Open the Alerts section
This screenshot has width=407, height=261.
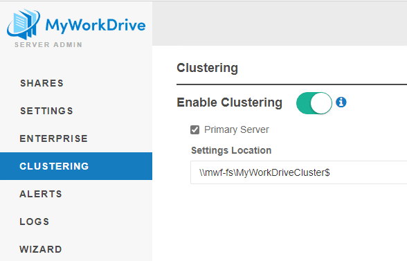pyautogui.click(x=76, y=194)
